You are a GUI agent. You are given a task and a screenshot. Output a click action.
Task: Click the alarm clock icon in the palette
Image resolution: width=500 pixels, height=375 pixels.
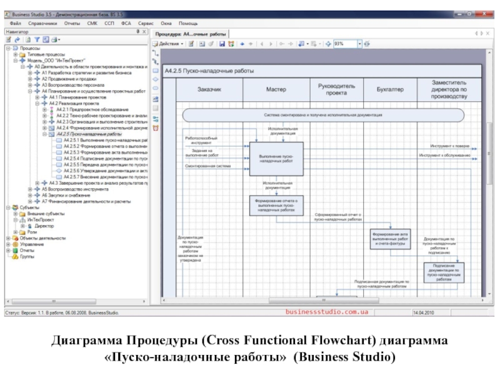click(155, 127)
